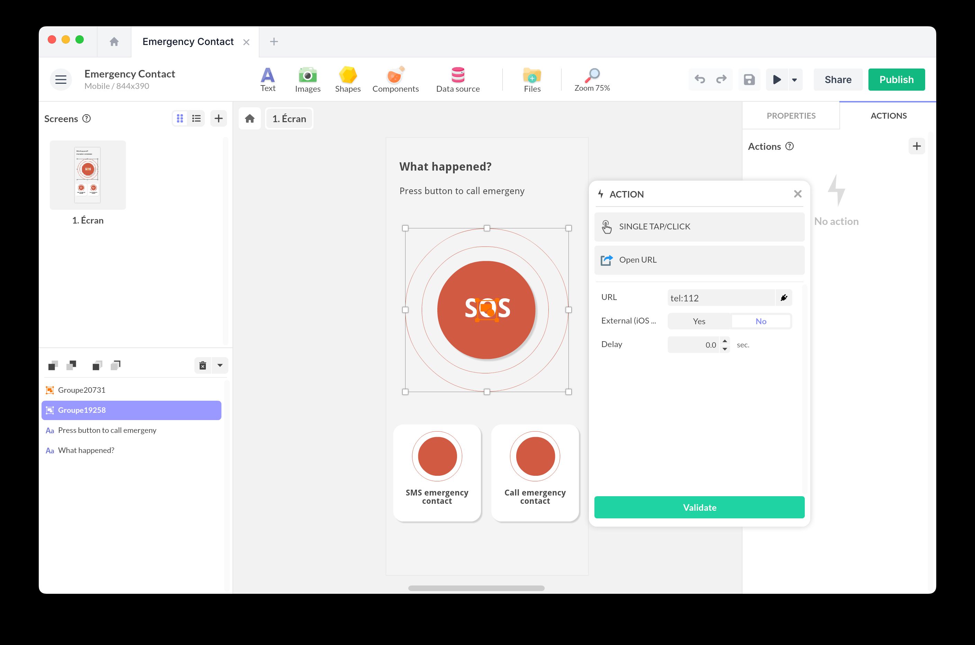Click the save project icon
Image resolution: width=975 pixels, height=645 pixels.
pos(749,79)
